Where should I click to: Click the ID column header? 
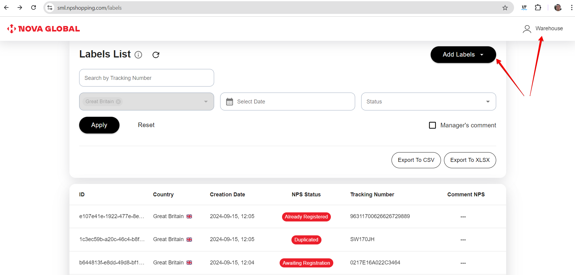(82, 195)
